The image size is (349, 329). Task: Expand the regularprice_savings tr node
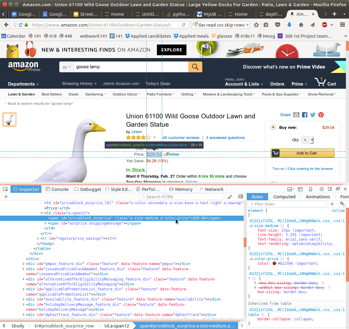coord(38,238)
